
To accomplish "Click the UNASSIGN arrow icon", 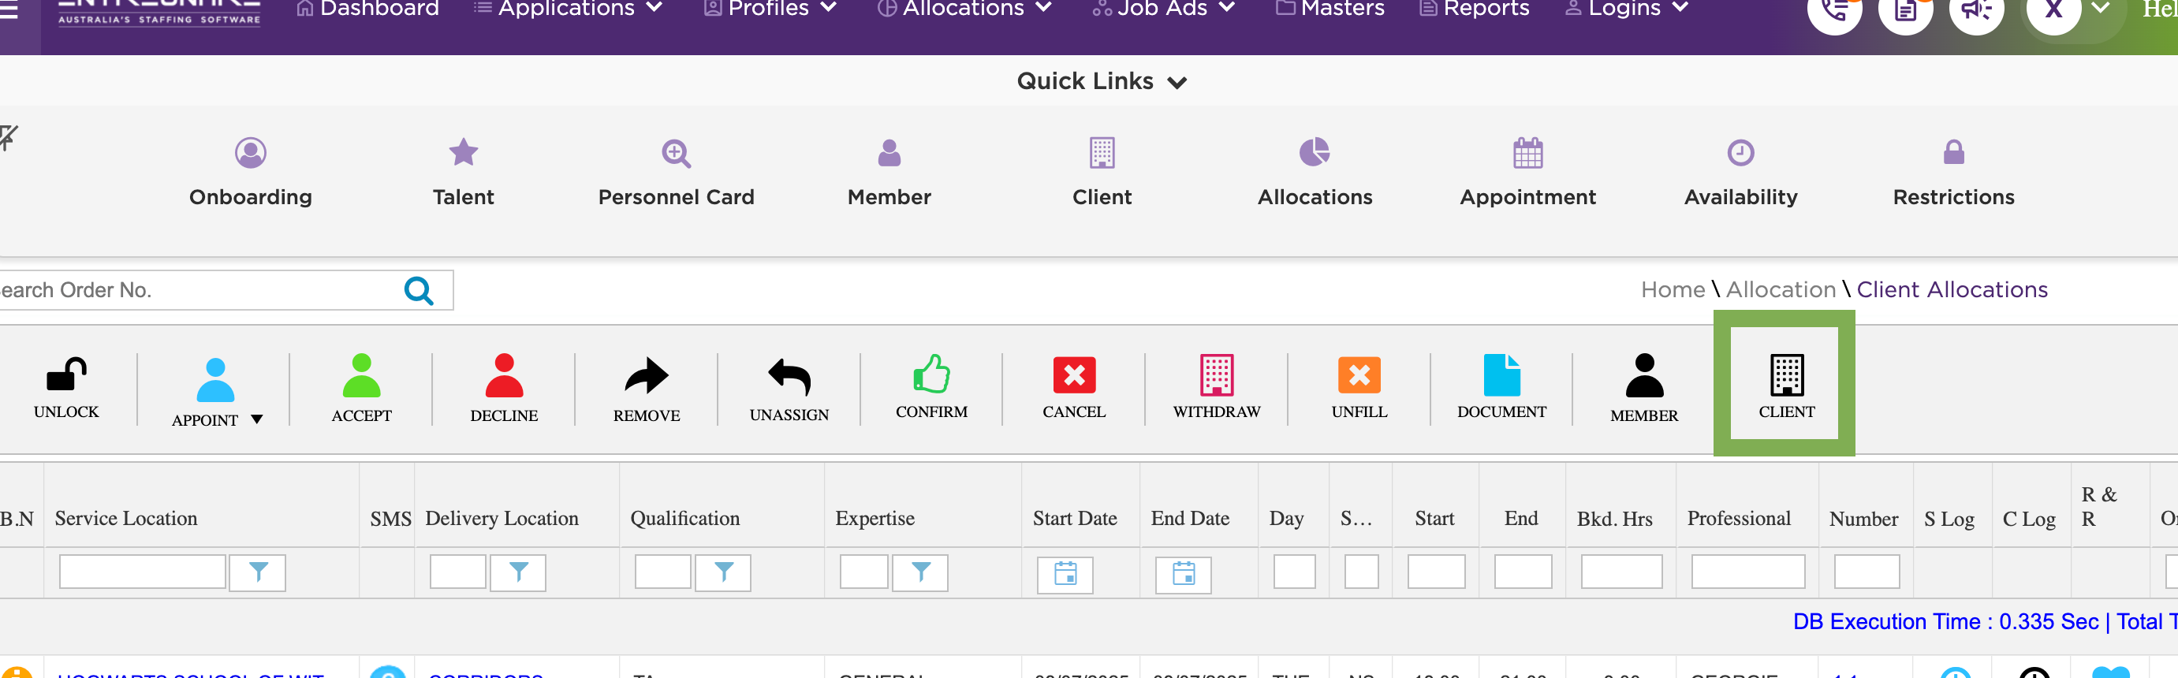I will point(789,375).
